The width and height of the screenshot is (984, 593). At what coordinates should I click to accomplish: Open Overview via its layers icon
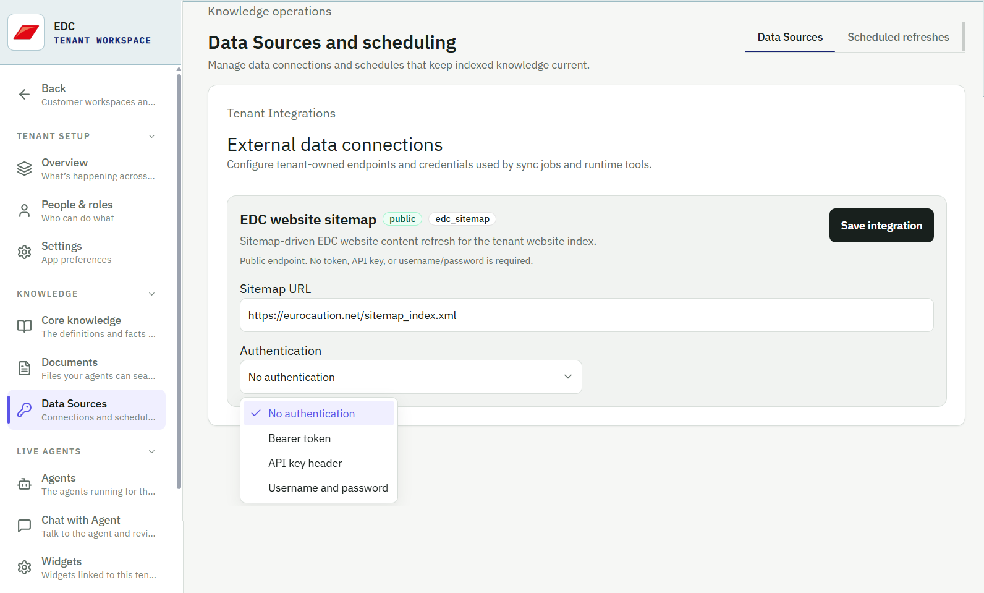point(24,169)
